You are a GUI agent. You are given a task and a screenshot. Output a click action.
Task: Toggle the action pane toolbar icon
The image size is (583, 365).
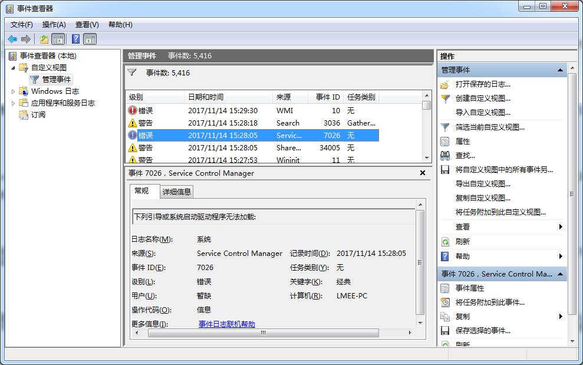tap(90, 39)
